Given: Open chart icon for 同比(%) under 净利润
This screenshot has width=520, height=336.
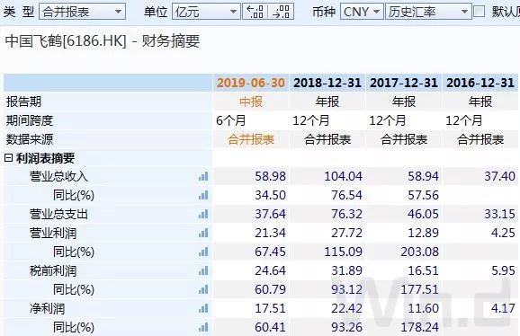Looking at the screenshot, I should (203, 327).
